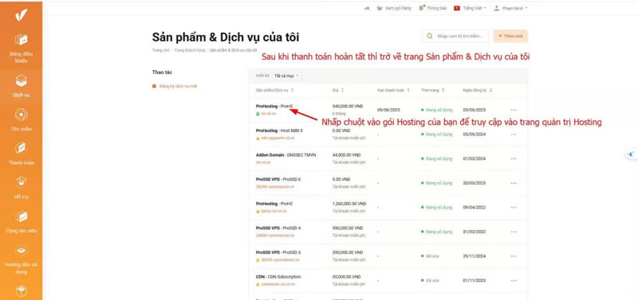The height and width of the screenshot is (300, 638).
Task: Click Đã xóa status in ProSSD 3 row
Action: (431, 256)
